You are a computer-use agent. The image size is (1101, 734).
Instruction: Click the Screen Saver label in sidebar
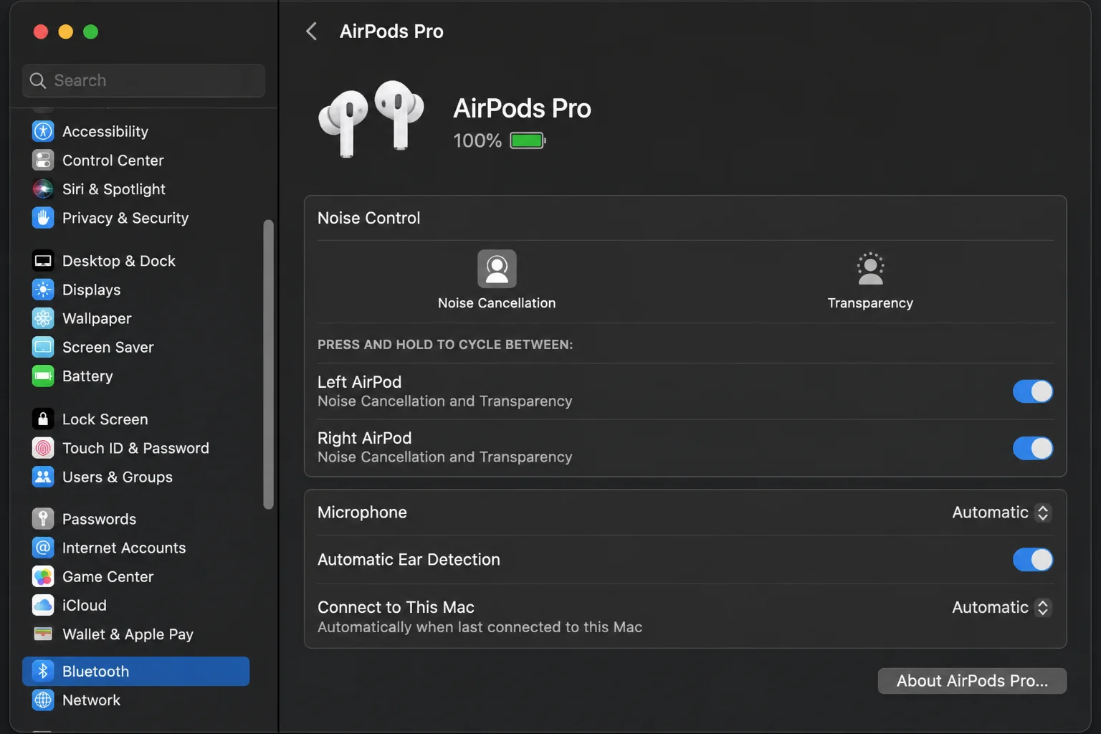[108, 347]
